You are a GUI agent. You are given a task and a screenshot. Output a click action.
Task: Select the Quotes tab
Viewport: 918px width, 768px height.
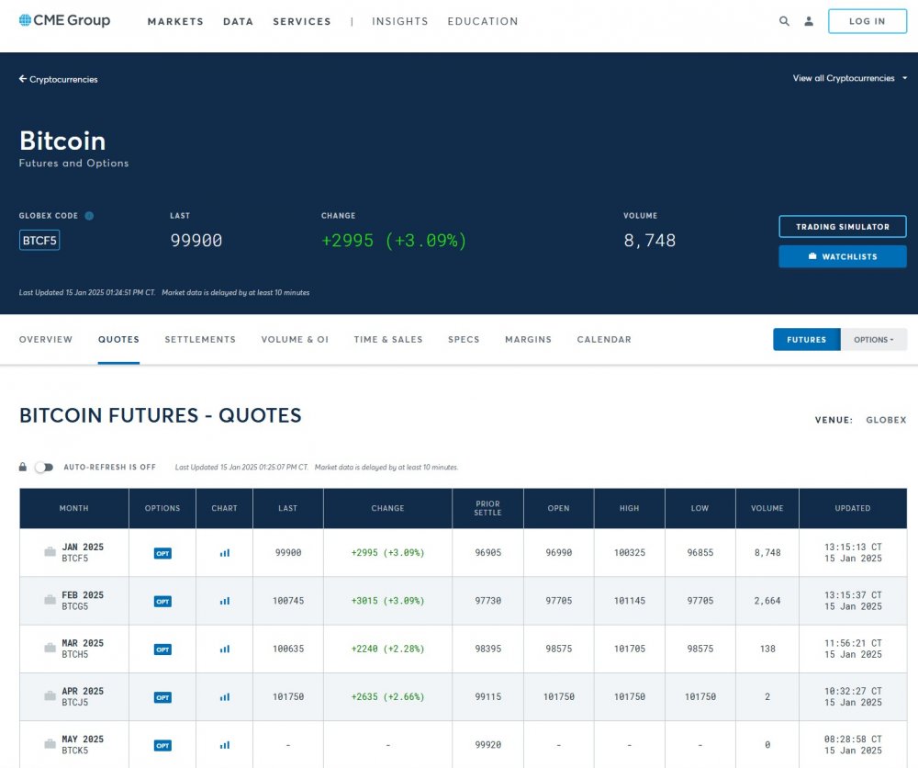tap(118, 340)
